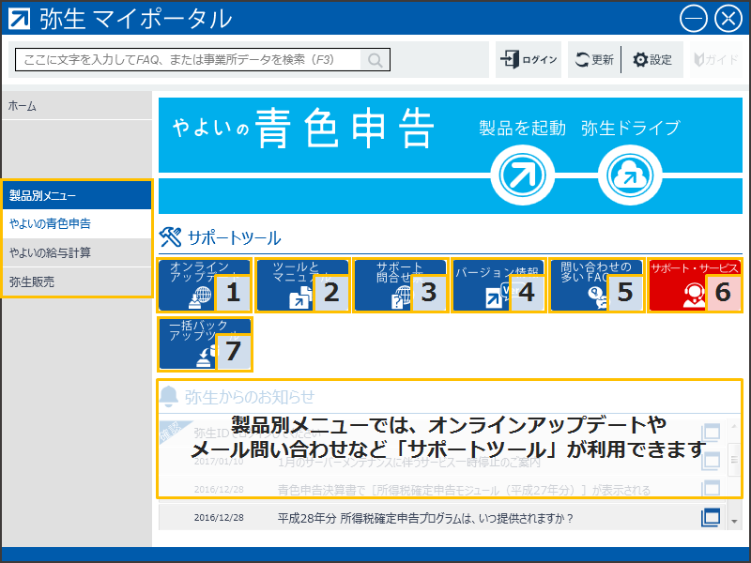The width and height of the screenshot is (751, 563).
Task: Open the 弥生ドライブ cloud icon
Action: [x=630, y=175]
